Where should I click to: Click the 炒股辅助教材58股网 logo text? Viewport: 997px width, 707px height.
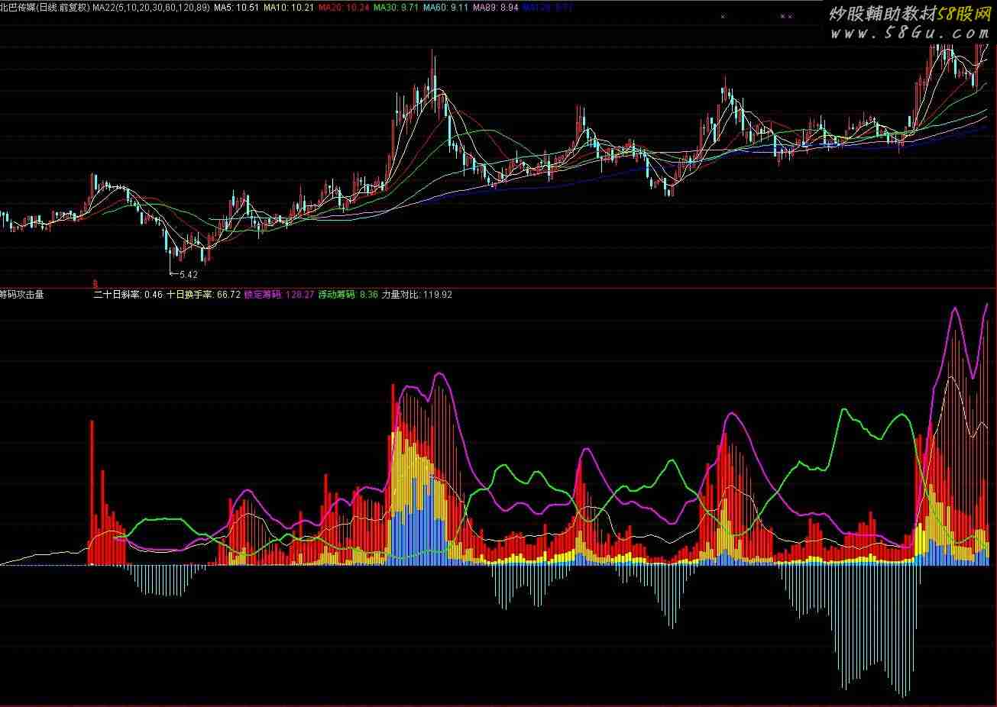(909, 14)
